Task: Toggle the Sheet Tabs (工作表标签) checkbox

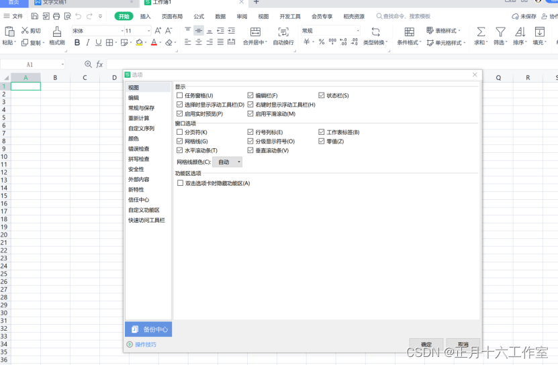Action: tap(322, 132)
